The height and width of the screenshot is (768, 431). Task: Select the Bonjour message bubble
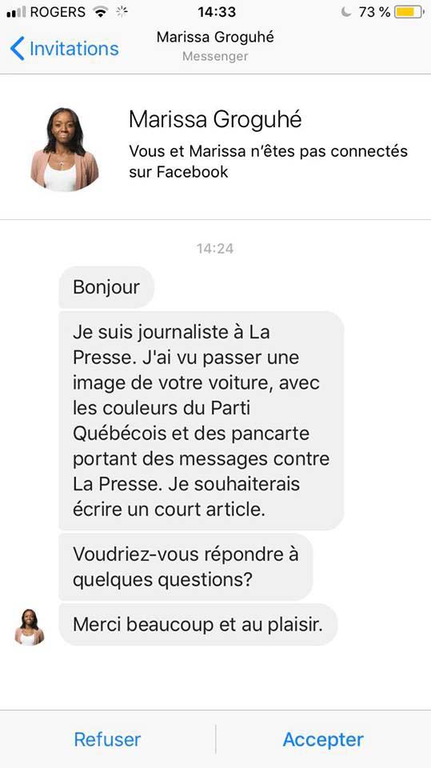click(106, 287)
